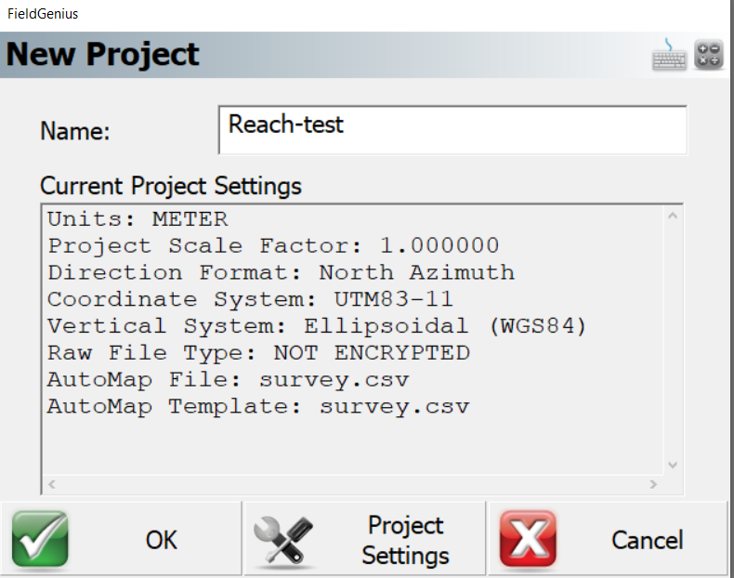The width and height of the screenshot is (734, 578).
Task: Open the on-screen keyboard icon
Action: click(669, 55)
